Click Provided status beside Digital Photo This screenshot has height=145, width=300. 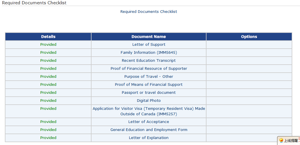(48, 101)
